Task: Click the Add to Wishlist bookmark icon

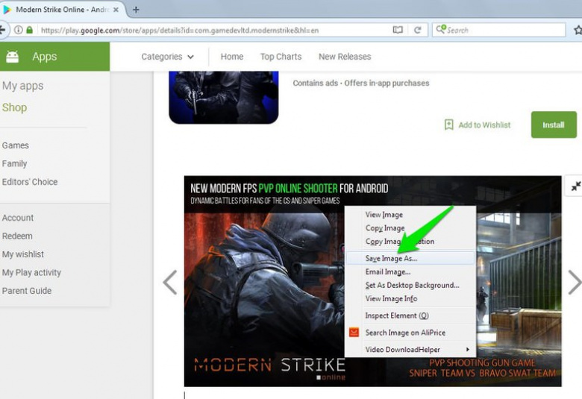Action: click(x=448, y=125)
